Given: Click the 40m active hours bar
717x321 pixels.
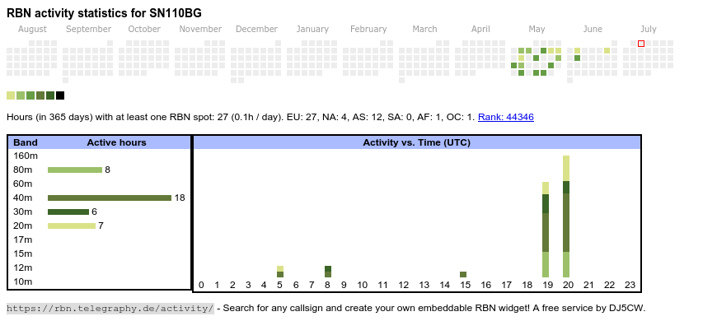Looking at the screenshot, I should pyautogui.click(x=110, y=198).
